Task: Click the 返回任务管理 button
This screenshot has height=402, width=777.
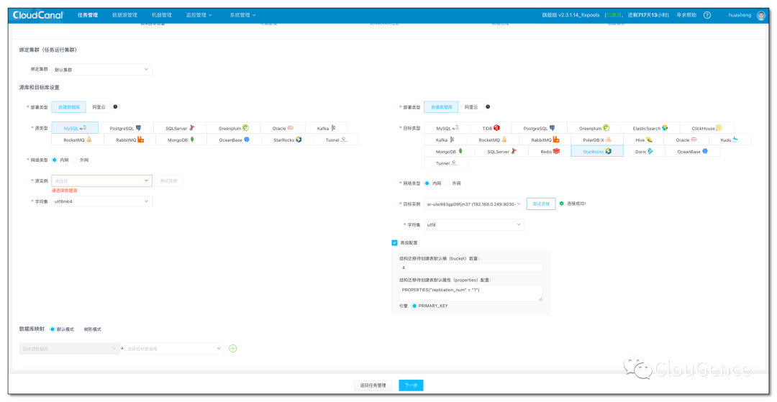Action: 373,385
